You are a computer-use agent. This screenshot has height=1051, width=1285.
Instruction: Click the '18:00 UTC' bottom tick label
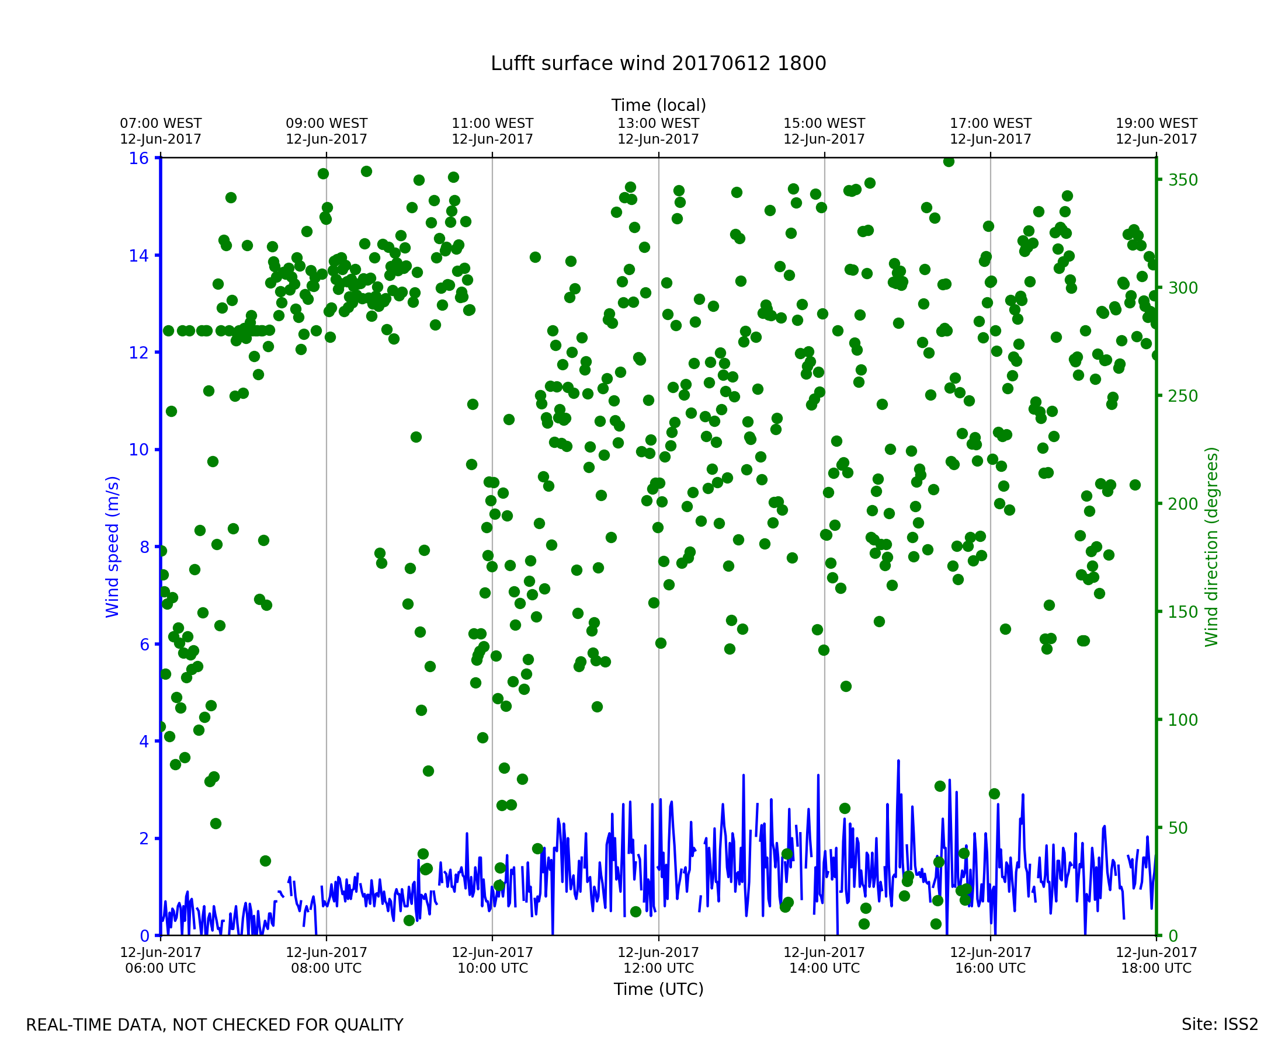click(x=1156, y=969)
